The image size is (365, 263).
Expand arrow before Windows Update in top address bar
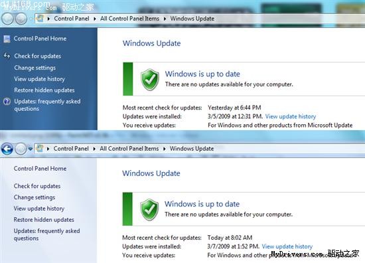point(165,19)
